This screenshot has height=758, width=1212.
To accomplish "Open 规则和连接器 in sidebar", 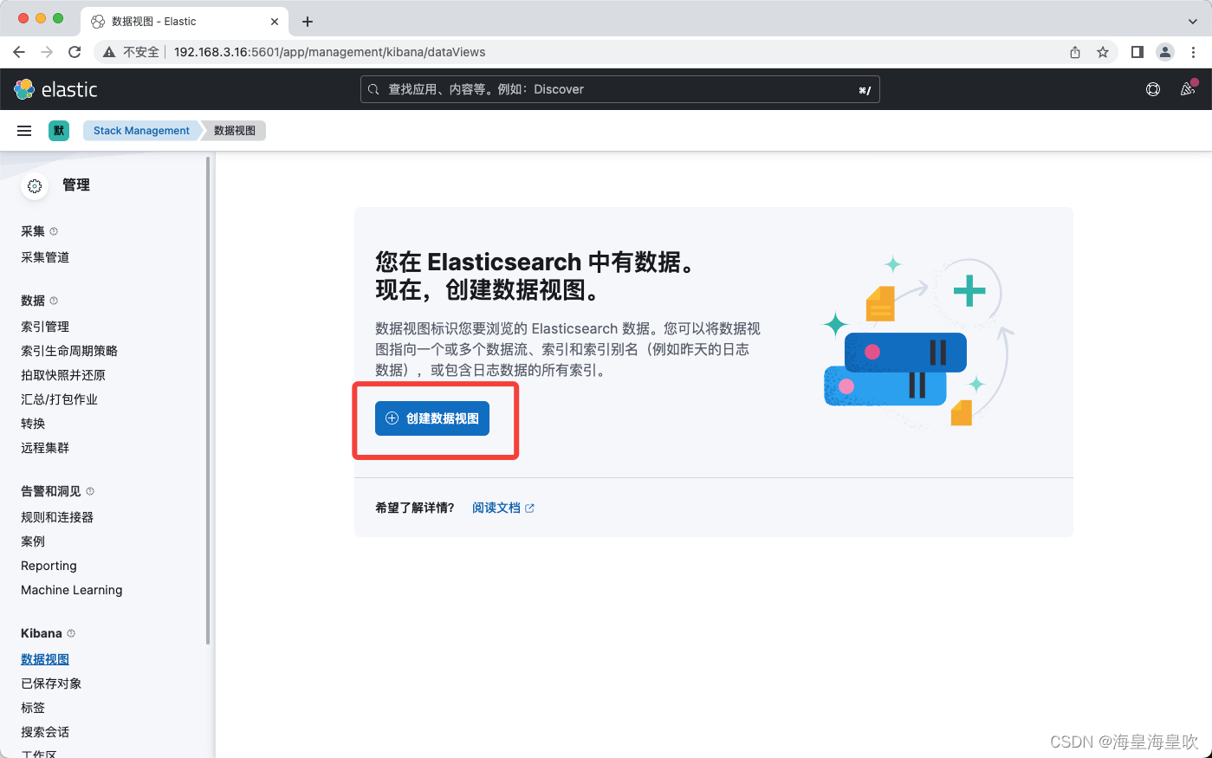I will click(x=57, y=517).
